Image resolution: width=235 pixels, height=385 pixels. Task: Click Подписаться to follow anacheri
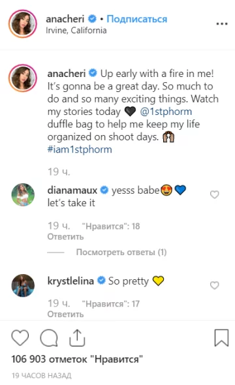137,19
